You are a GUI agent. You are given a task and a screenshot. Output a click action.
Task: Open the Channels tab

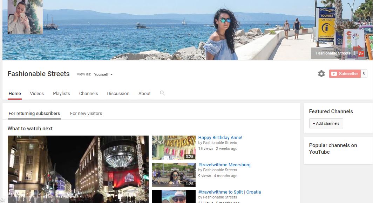88,93
